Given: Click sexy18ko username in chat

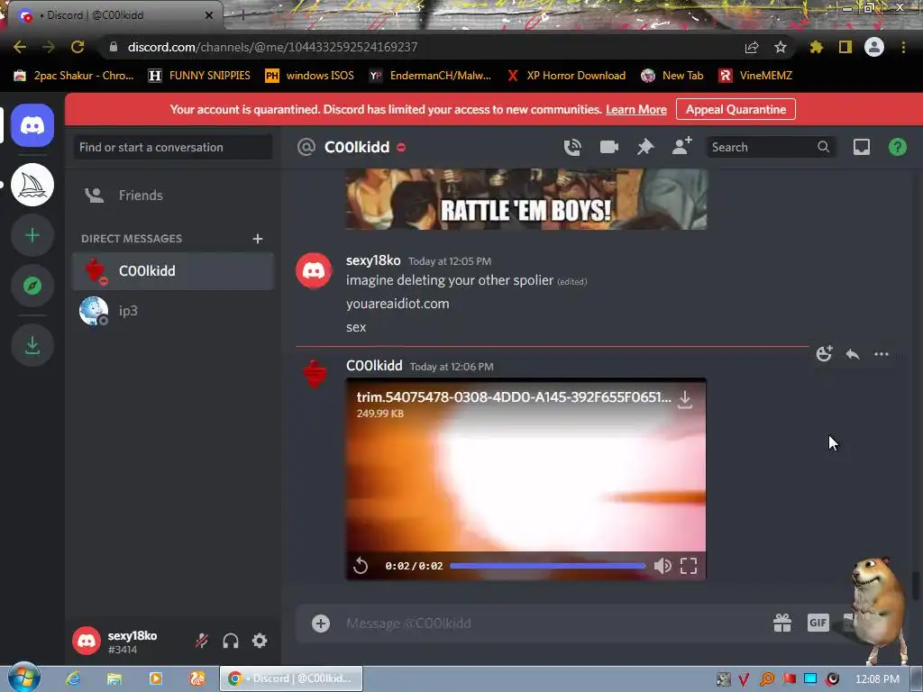Looking at the screenshot, I should (x=373, y=260).
